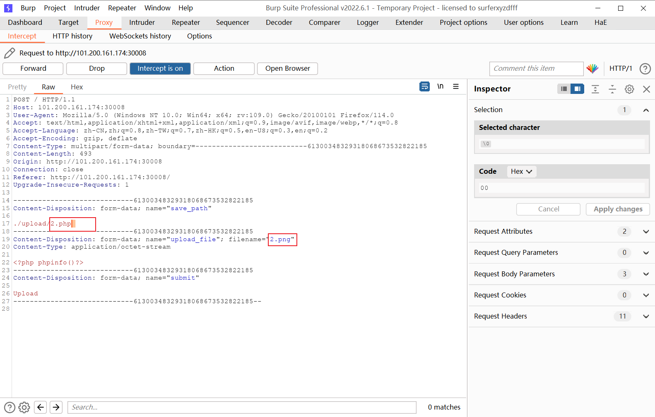Open the Window menu

157,8
